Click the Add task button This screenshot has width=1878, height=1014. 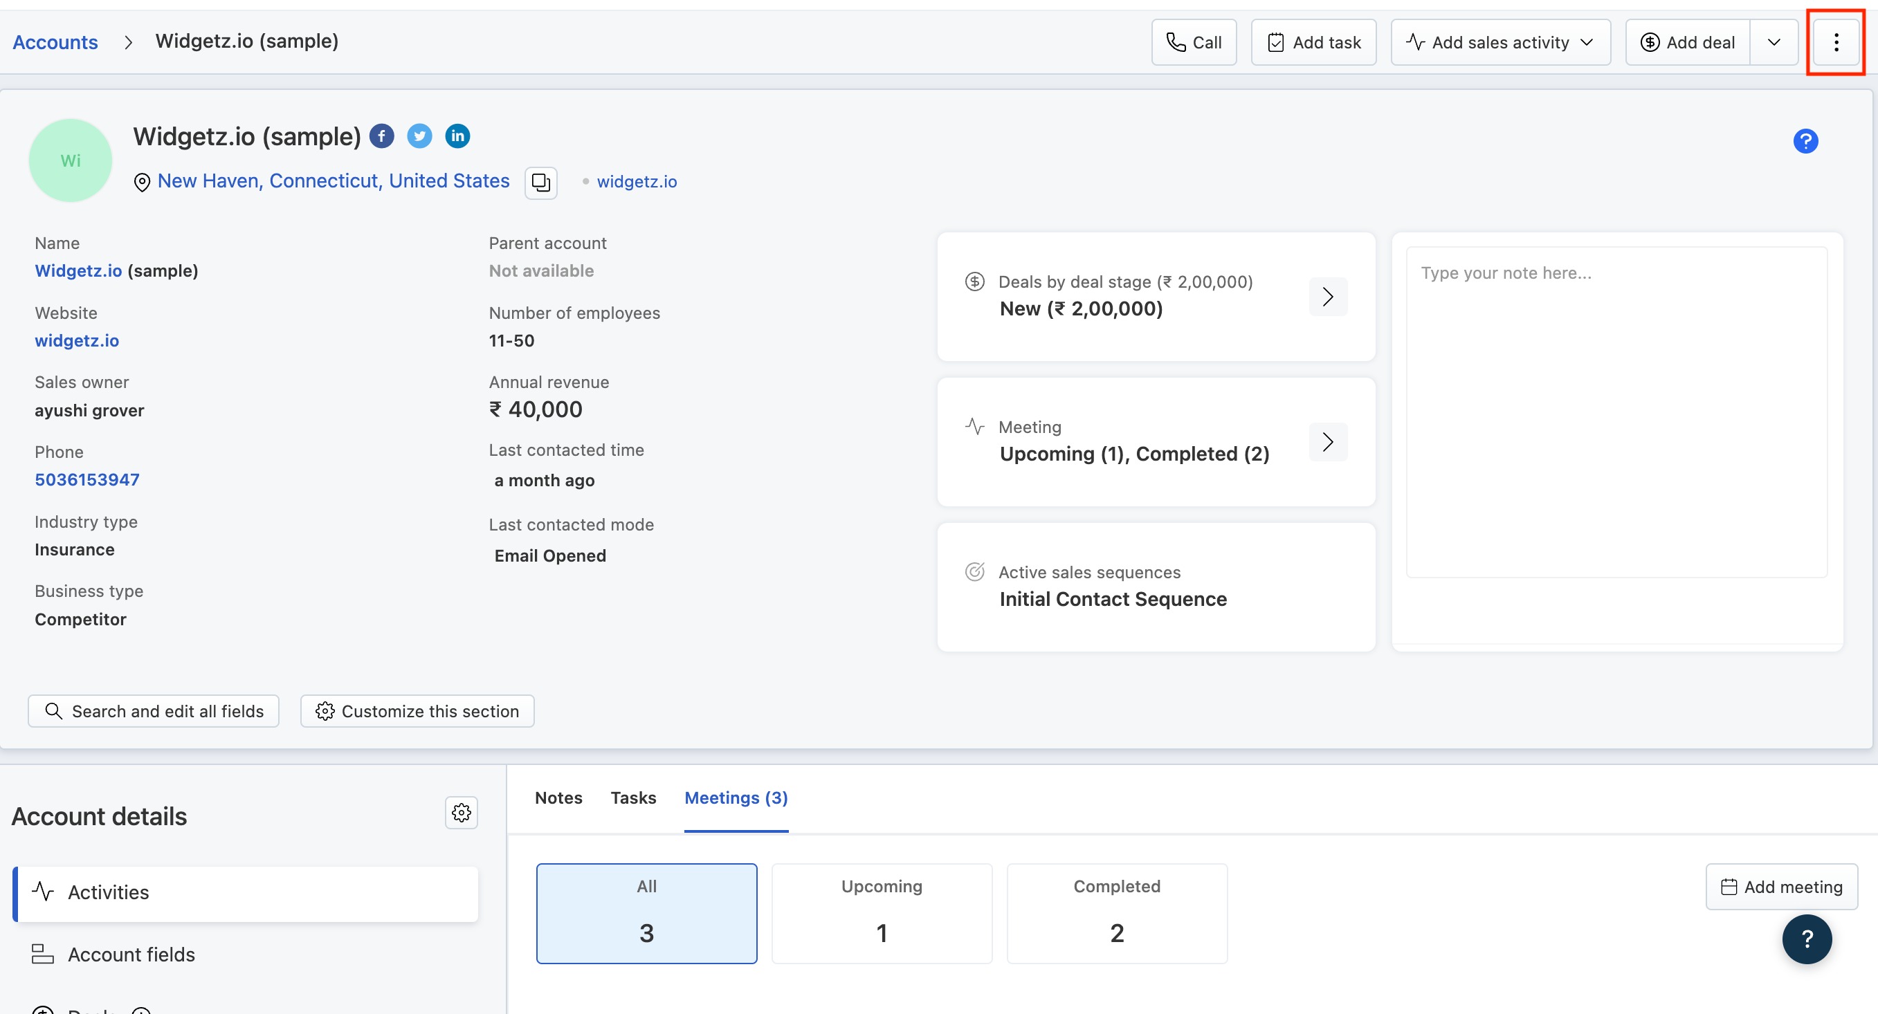(1314, 42)
